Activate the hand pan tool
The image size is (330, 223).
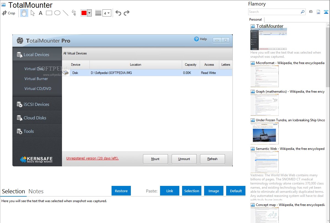pos(24,13)
